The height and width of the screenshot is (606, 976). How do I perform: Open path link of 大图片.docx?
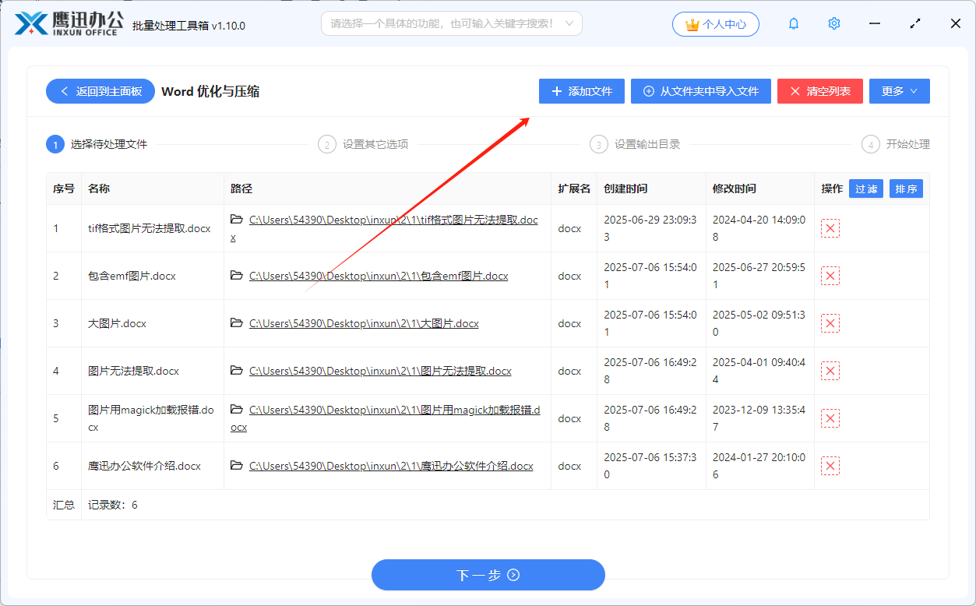364,324
